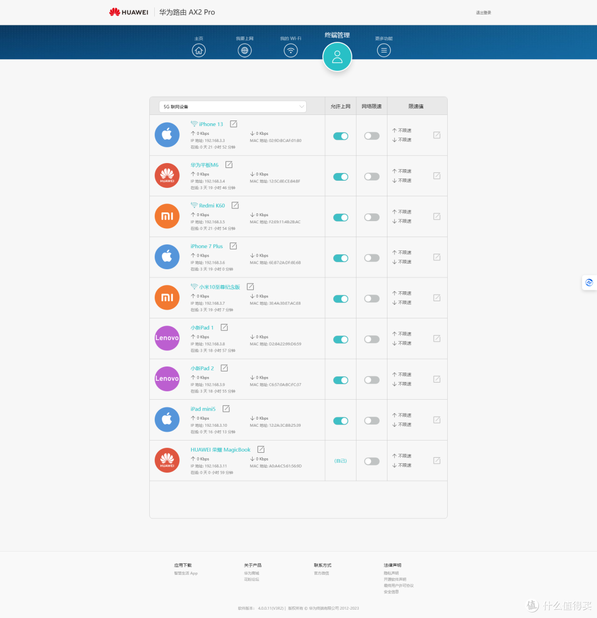Image resolution: width=597 pixels, height=618 pixels.
Task: Edit speed limit values for 小新Pad 1
Action: tap(437, 338)
